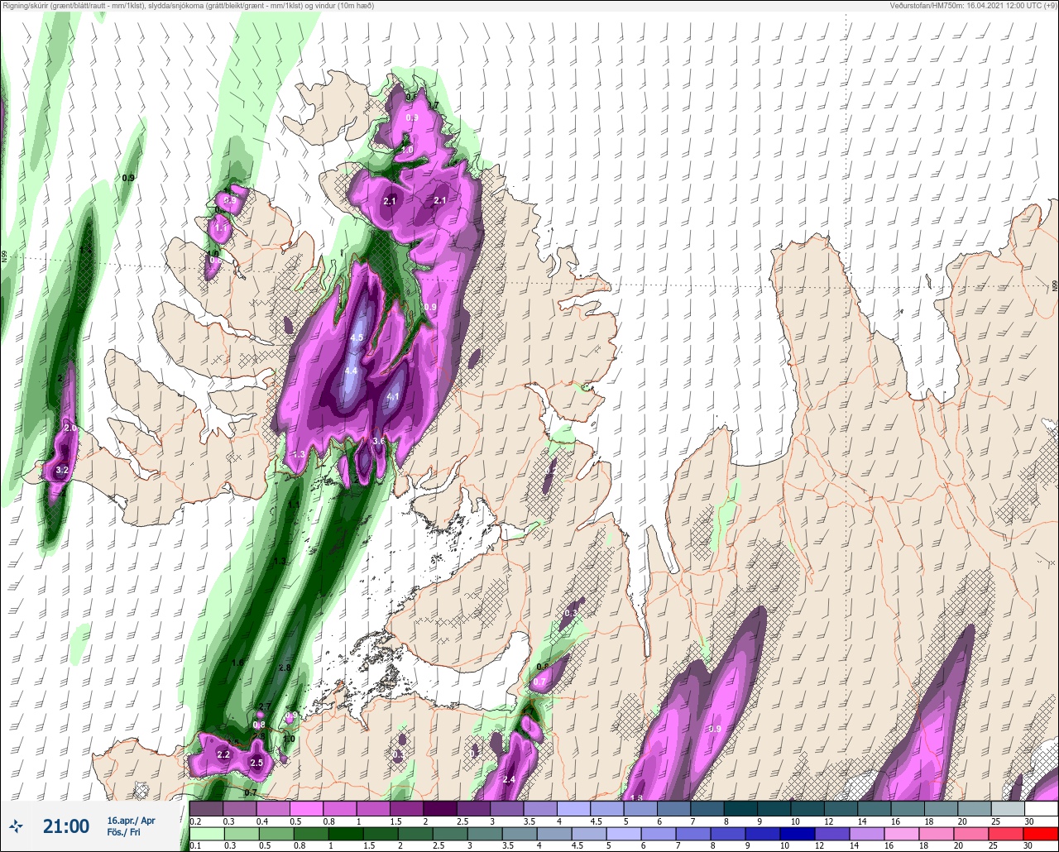Click the 2.8 rain value on the green band
Screen dimensions: 1059x852
[x=285, y=668]
